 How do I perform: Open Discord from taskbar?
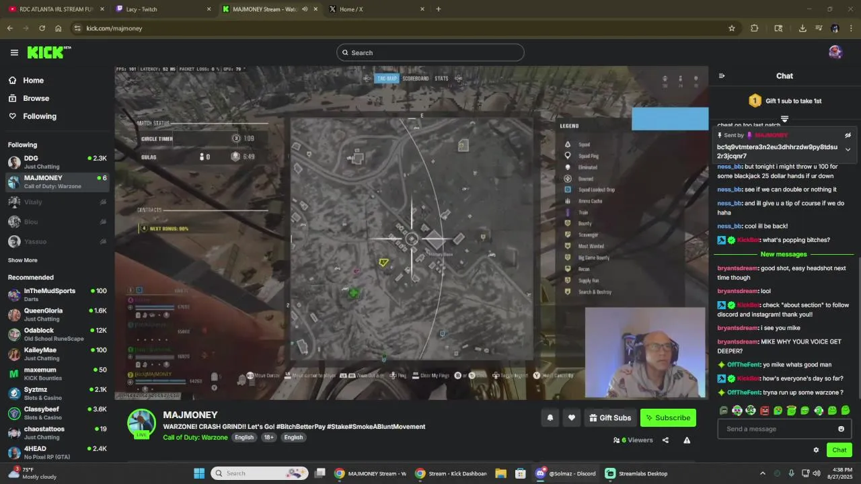coord(566,473)
